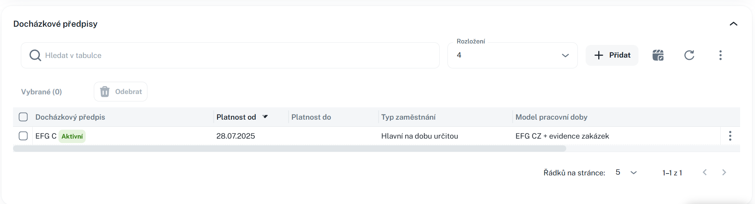Click the calendar edit icon

click(658, 55)
